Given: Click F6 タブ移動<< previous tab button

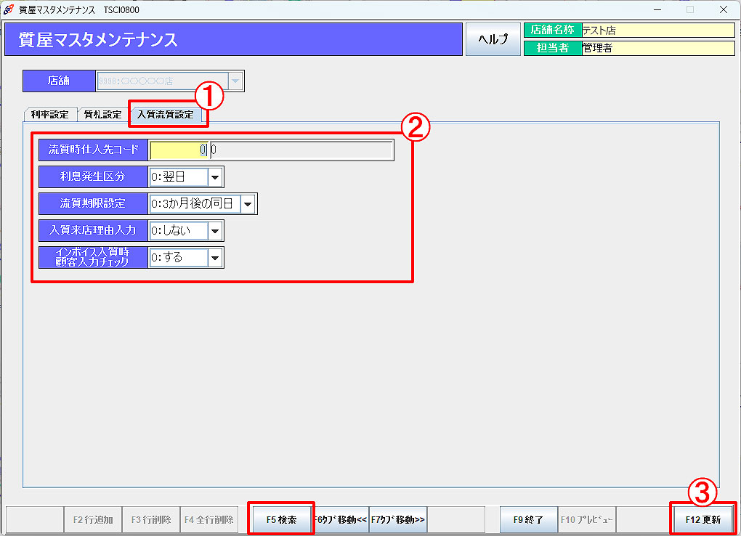Looking at the screenshot, I should click(341, 519).
